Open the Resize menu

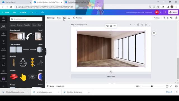(23, 12)
